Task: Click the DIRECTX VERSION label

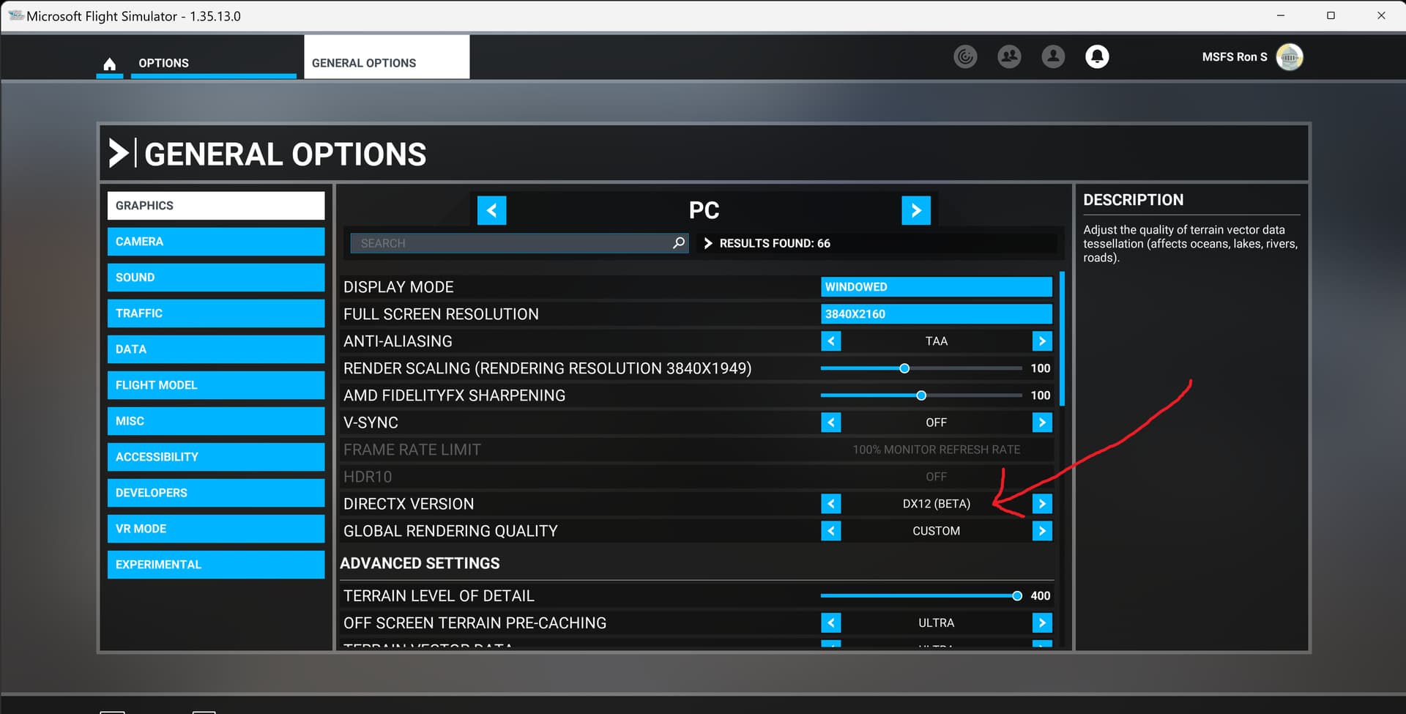Action: [409, 504]
